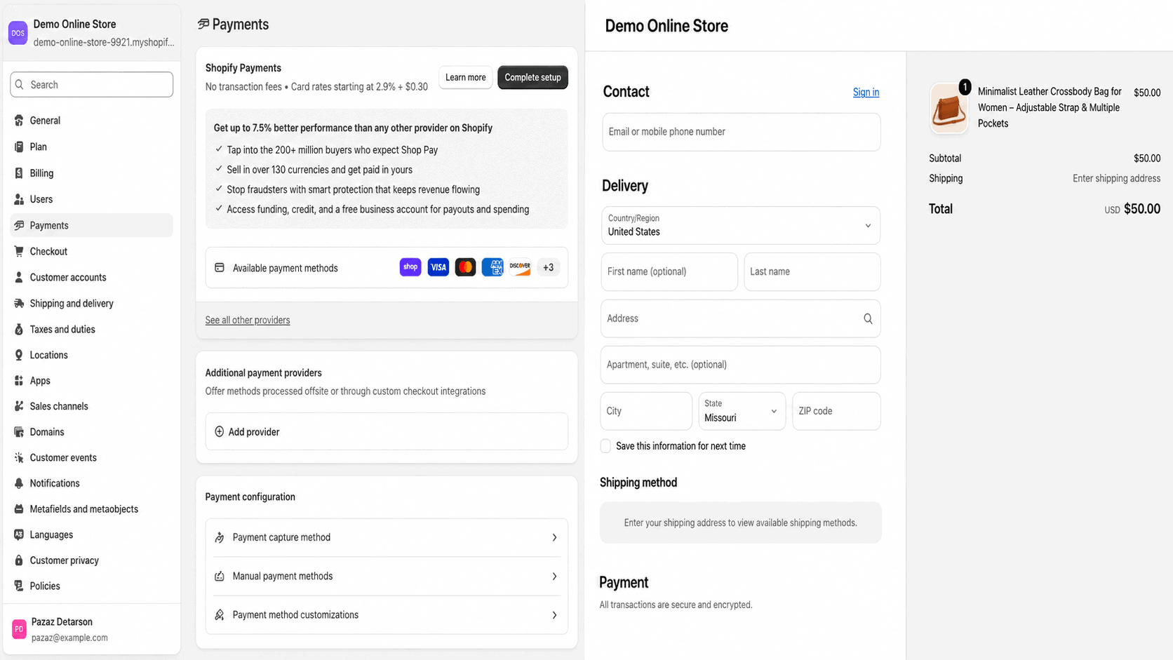Viewport: 1173px width, 660px height.
Task: Click the Complete setup button
Action: click(x=532, y=77)
